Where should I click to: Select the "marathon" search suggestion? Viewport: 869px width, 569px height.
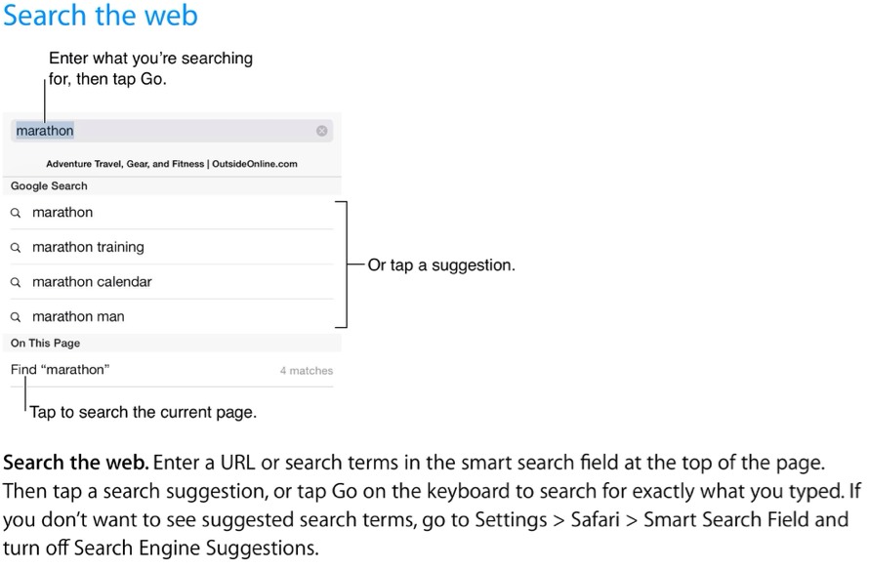point(62,213)
